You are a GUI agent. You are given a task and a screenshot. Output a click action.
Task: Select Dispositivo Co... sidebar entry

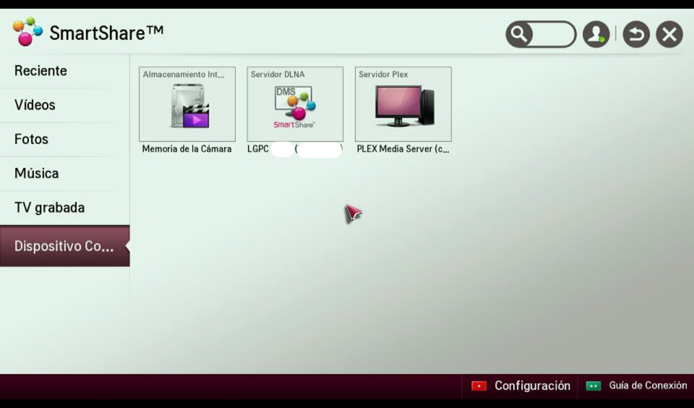point(65,246)
